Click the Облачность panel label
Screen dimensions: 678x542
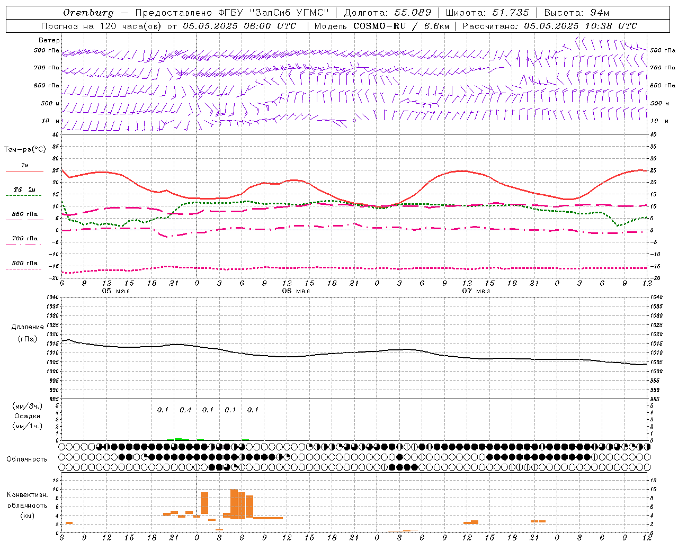click(x=27, y=459)
